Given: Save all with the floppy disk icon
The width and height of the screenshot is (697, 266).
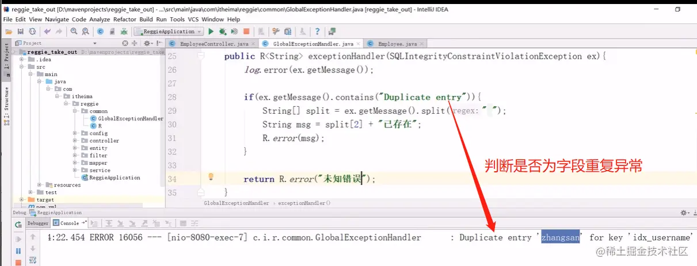Looking at the screenshot, I should pyautogui.click(x=20, y=32).
